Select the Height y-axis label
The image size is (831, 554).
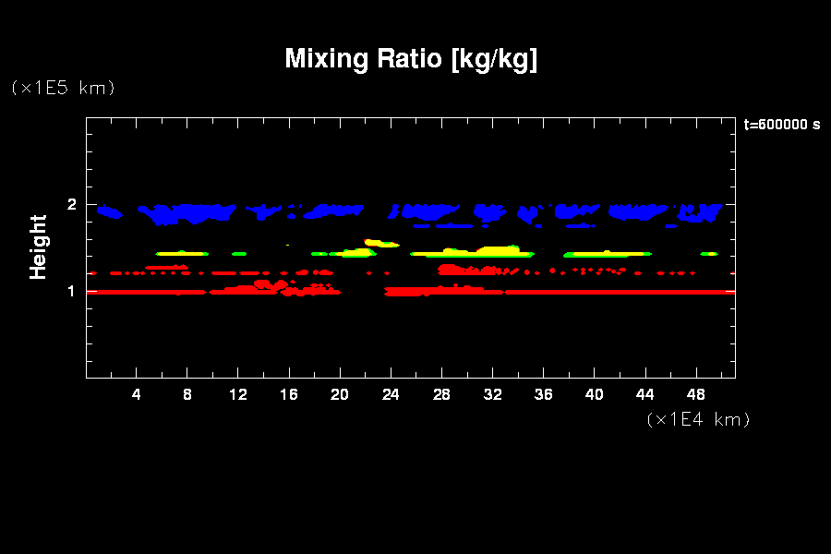(39, 247)
